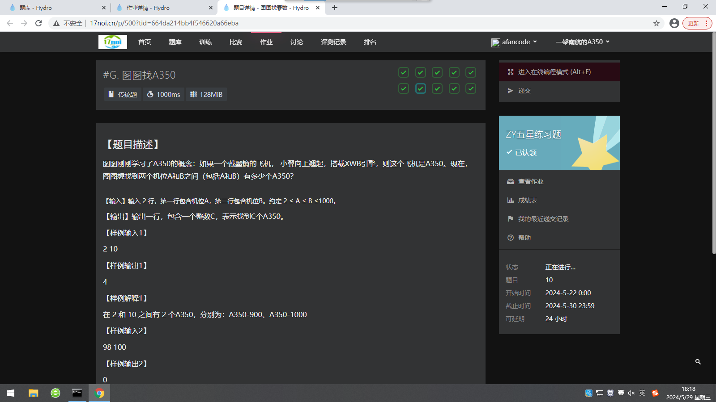The height and width of the screenshot is (402, 716).
Task: Open 我的最近递交记录 recent submissions
Action: point(559,219)
